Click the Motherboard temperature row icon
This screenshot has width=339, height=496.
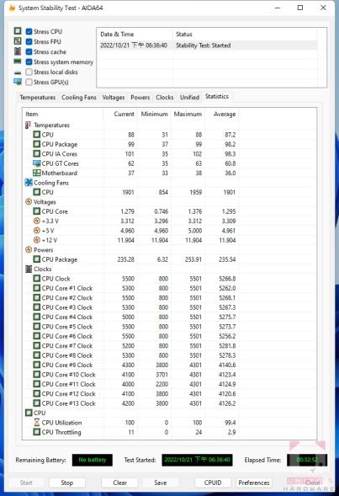click(37, 173)
